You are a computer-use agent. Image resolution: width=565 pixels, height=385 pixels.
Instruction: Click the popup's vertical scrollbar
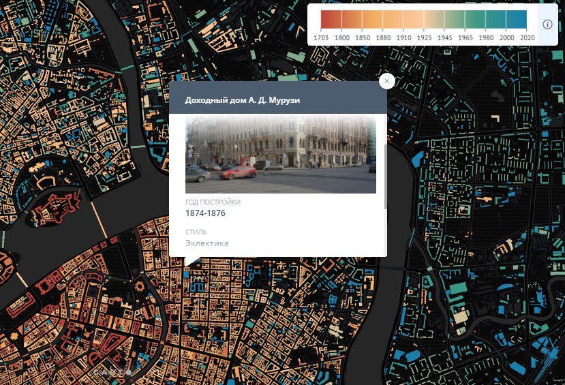click(x=386, y=176)
